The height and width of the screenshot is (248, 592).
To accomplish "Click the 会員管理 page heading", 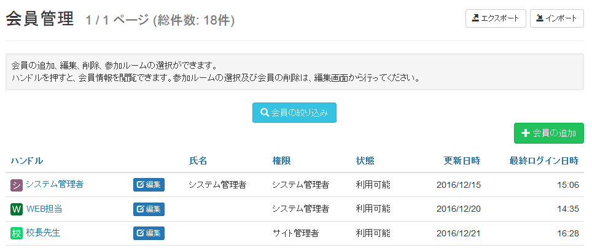I will tap(40, 19).
